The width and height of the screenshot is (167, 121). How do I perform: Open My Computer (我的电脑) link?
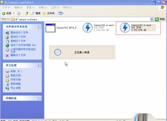[x=16, y=84]
